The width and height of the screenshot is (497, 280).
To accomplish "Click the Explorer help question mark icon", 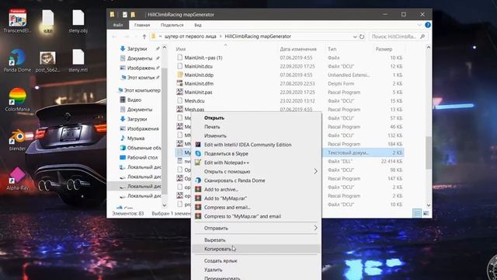I will (x=428, y=25).
